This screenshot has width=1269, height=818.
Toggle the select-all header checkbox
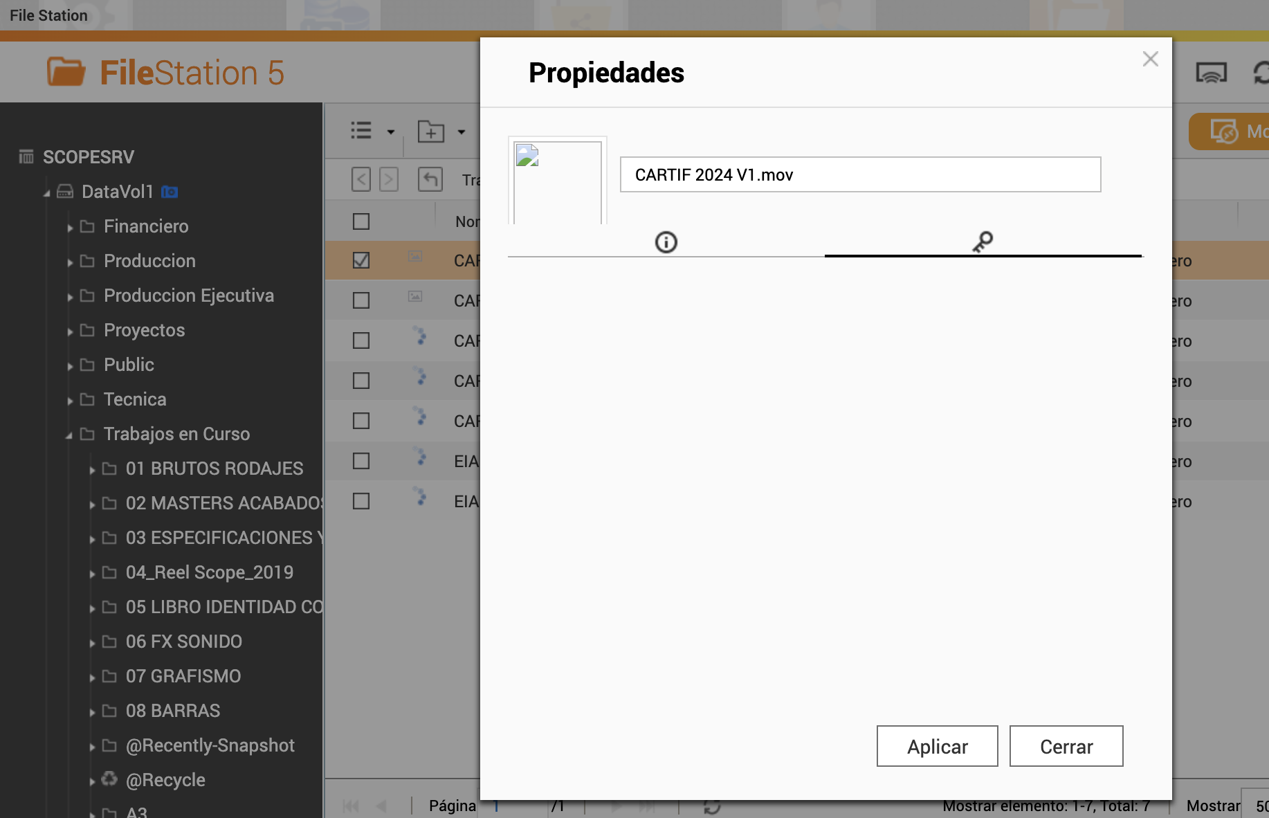pyautogui.click(x=361, y=221)
